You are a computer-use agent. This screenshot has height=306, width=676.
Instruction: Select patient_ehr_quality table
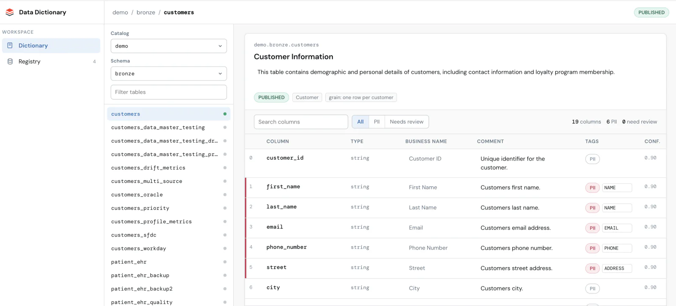pos(169,302)
